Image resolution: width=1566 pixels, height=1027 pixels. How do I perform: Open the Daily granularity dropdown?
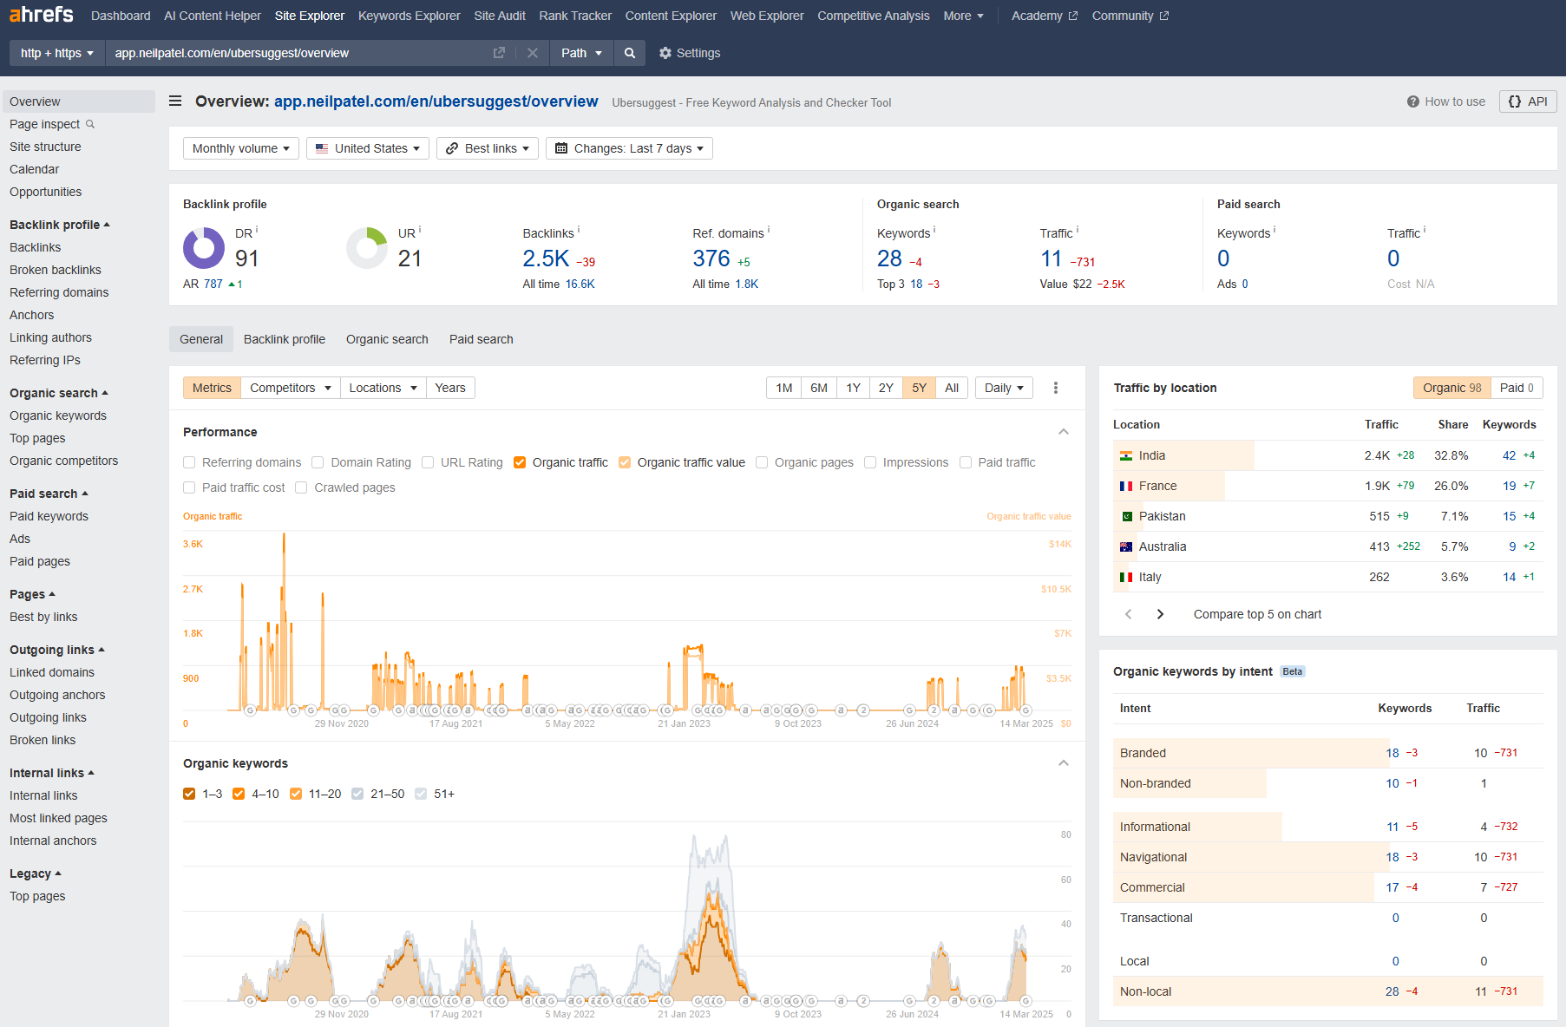click(x=1004, y=388)
